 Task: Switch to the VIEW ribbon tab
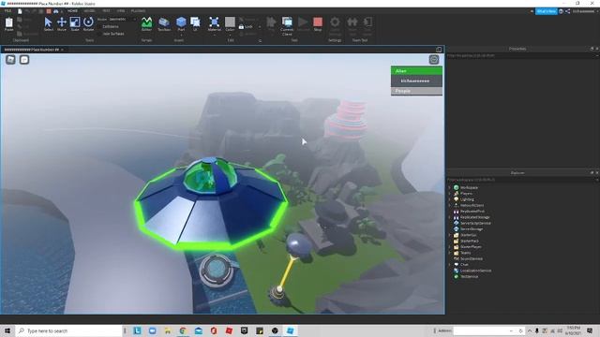pos(121,11)
